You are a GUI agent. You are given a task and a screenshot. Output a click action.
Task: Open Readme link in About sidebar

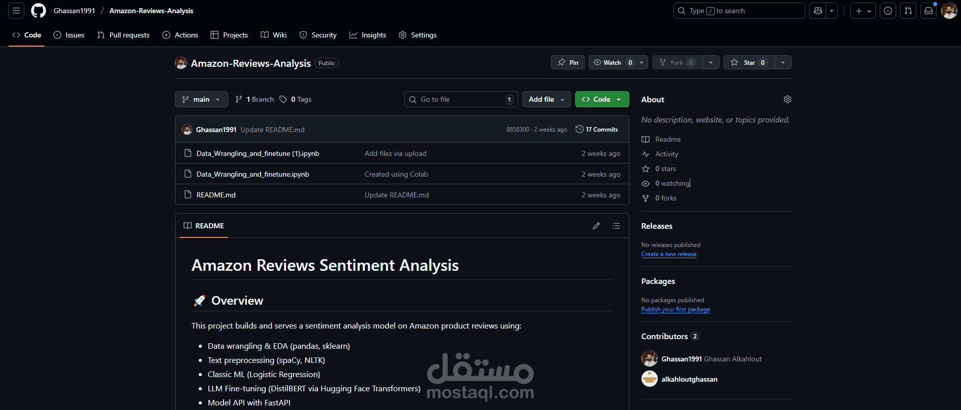(x=661, y=139)
